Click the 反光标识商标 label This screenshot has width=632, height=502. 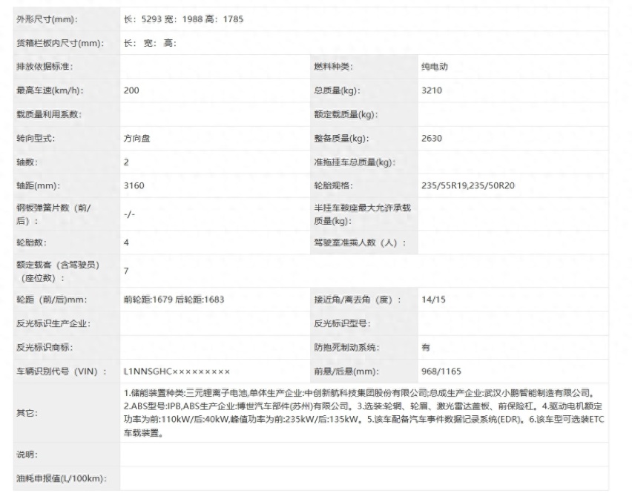(x=45, y=347)
